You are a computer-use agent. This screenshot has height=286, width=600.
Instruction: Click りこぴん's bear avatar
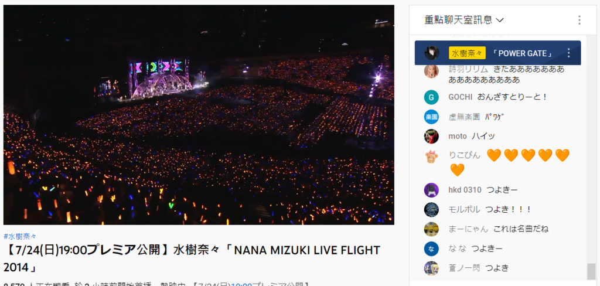click(431, 156)
